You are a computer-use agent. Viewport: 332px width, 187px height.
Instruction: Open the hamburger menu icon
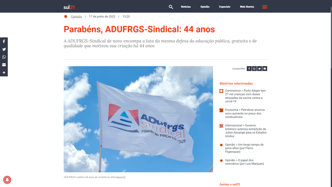point(265,7)
